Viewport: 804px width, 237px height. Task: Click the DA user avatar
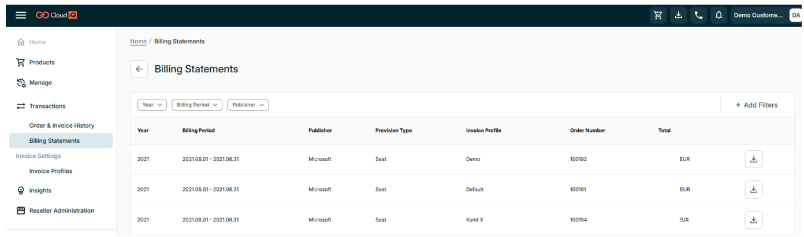[796, 16]
